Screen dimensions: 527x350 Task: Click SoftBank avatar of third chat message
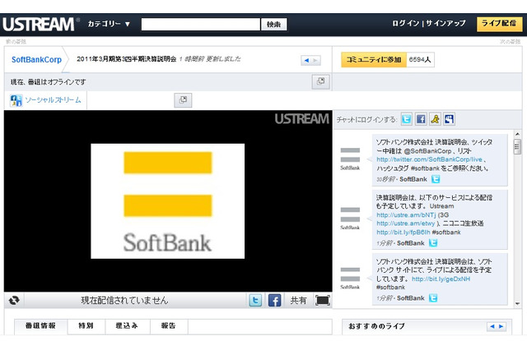(350, 278)
